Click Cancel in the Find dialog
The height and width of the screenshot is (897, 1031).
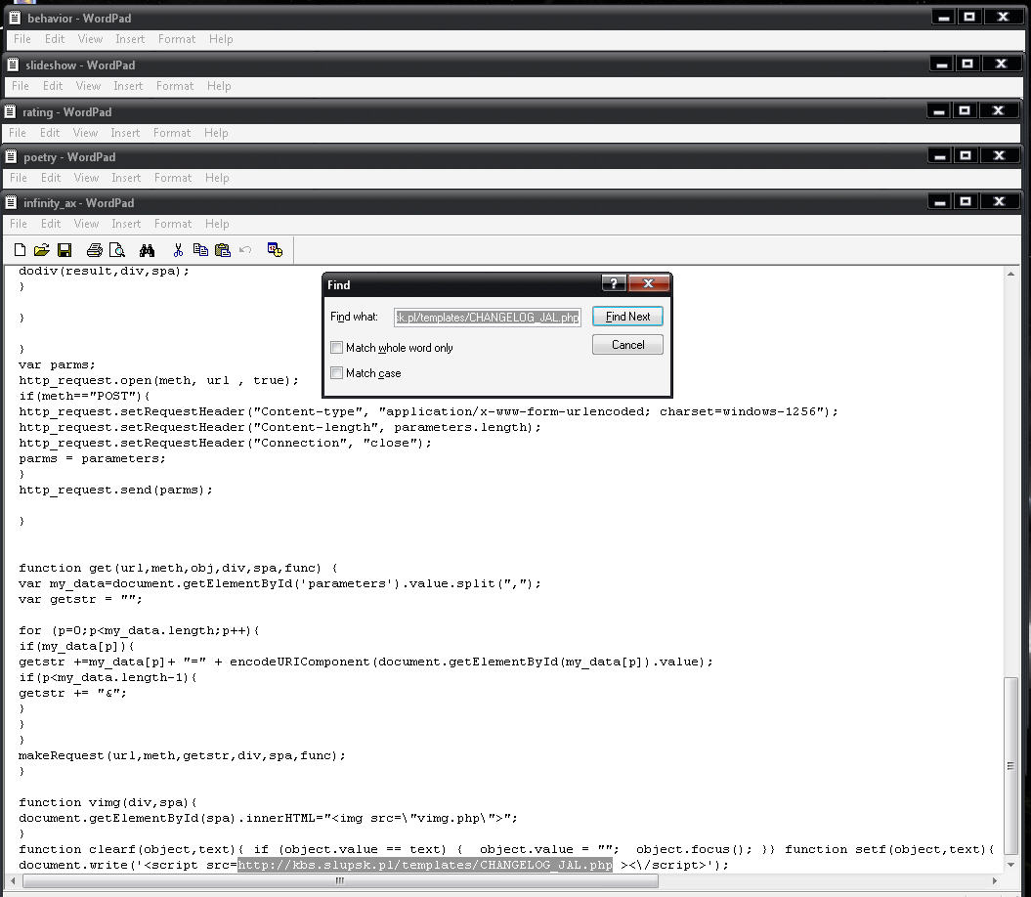point(627,345)
